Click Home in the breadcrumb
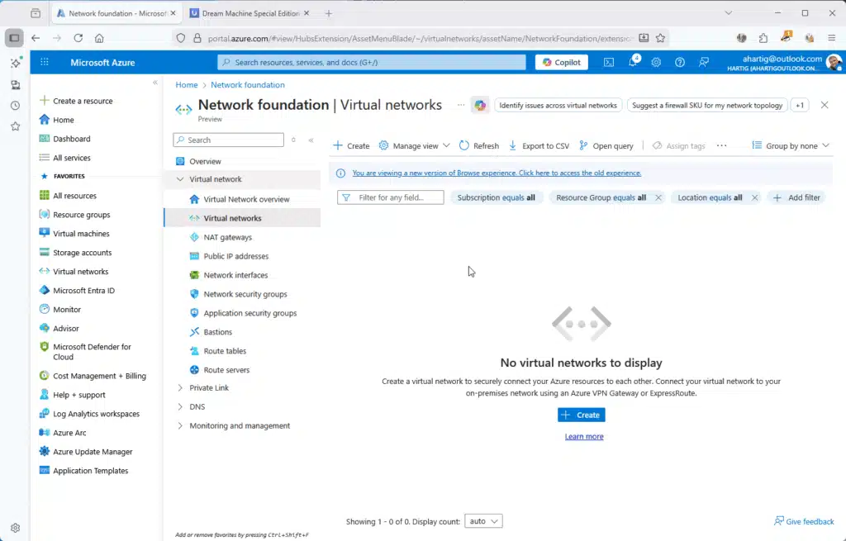 tap(187, 85)
